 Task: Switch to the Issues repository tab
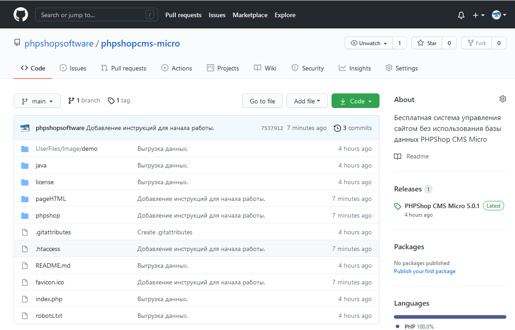click(73, 68)
